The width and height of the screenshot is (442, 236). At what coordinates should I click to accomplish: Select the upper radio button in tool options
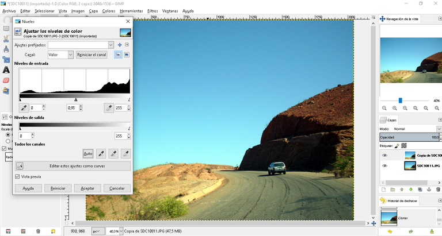click(x=8, y=135)
